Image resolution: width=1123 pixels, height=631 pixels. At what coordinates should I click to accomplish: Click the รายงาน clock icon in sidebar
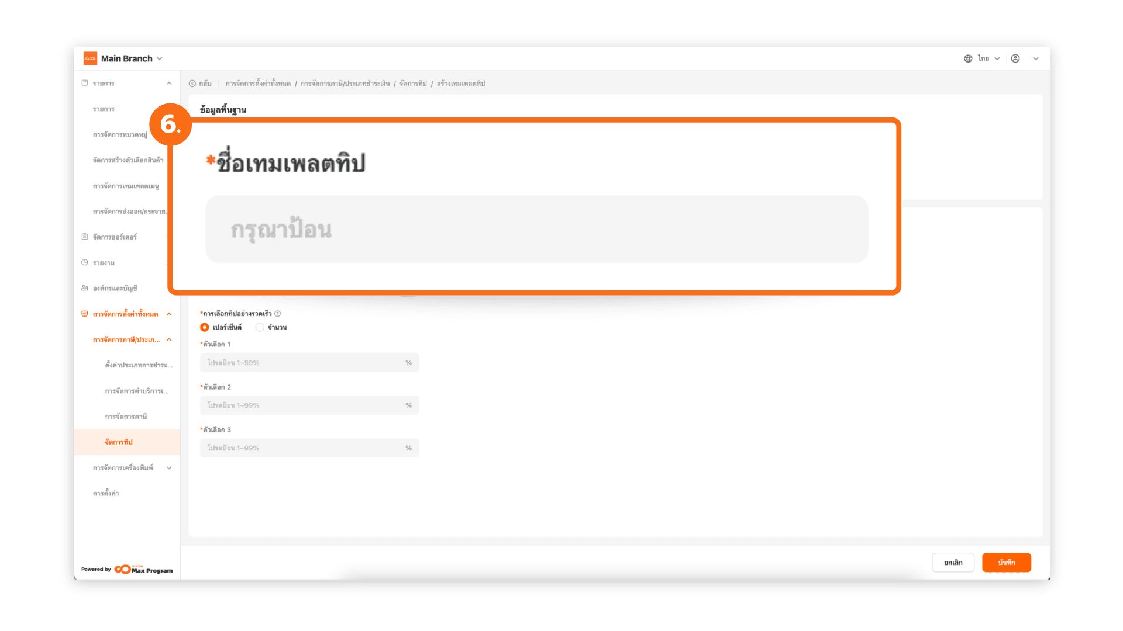coord(85,263)
